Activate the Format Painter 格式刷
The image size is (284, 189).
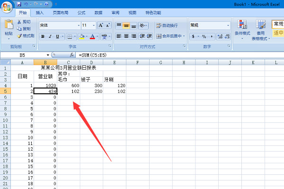tap(26, 36)
